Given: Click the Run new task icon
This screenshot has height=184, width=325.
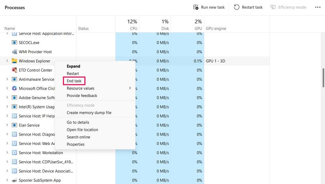Looking at the screenshot, I should [x=196, y=7].
